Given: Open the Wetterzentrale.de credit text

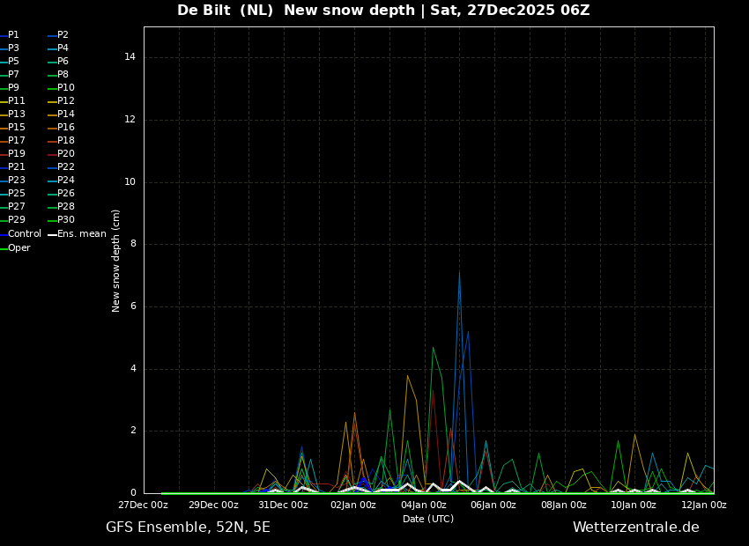Looking at the screenshot, I should 636,528.
